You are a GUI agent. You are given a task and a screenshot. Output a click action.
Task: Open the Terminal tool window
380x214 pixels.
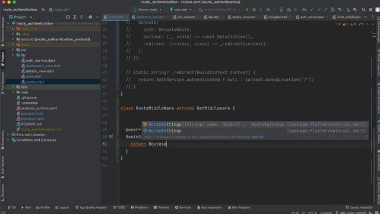[161, 207]
